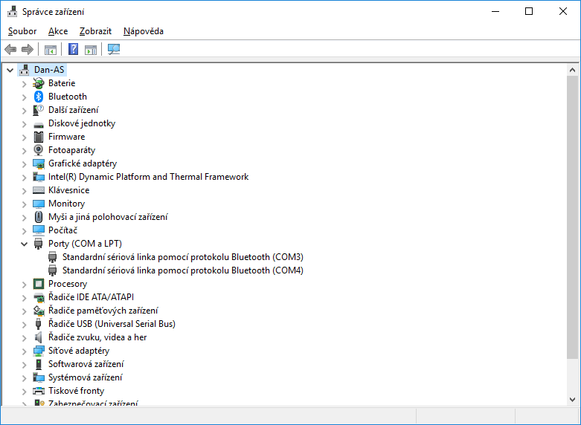Expand the Síťové adaptéry node

click(x=24, y=351)
